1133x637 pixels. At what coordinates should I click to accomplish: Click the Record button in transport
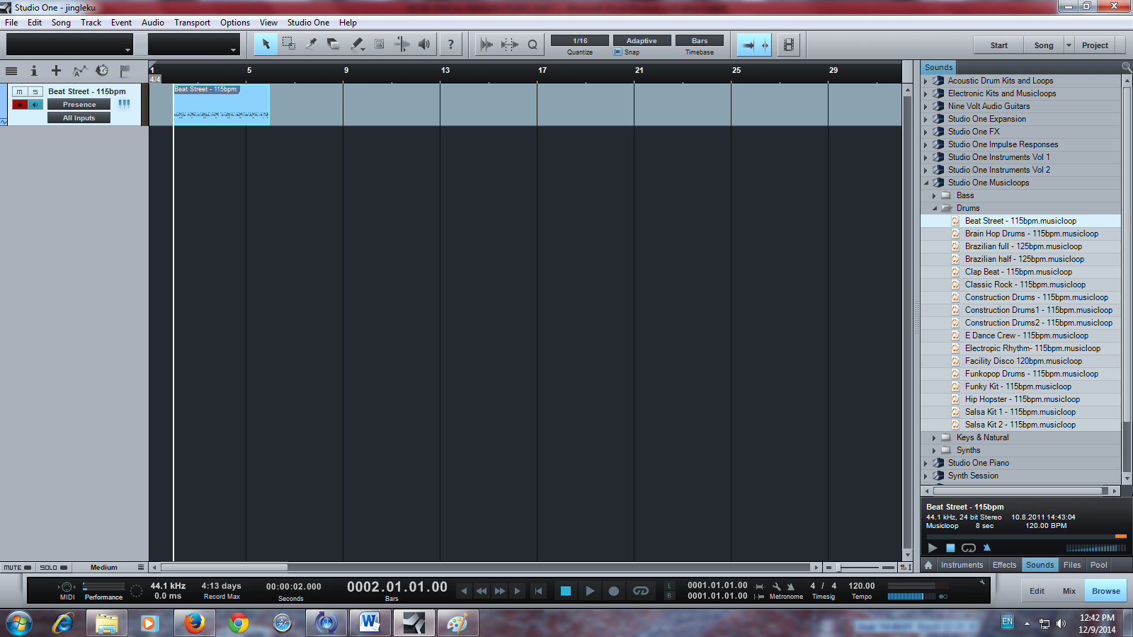point(614,591)
